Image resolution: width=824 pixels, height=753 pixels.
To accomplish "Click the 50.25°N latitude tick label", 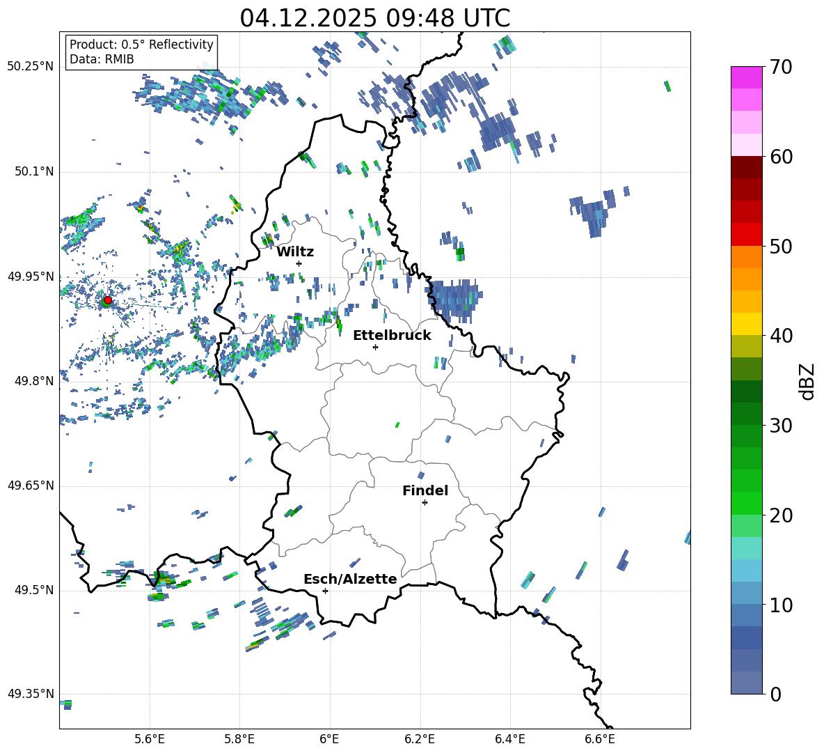I will [31, 67].
